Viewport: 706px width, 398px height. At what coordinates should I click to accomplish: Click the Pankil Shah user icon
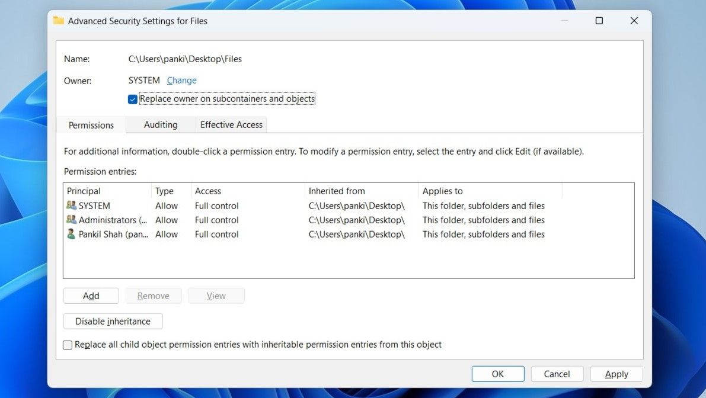(72, 234)
